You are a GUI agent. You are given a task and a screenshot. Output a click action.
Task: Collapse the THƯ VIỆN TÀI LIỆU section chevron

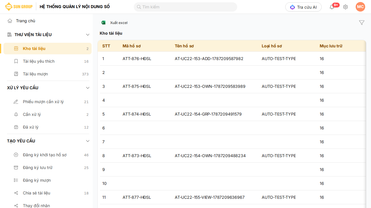[x=88, y=35]
